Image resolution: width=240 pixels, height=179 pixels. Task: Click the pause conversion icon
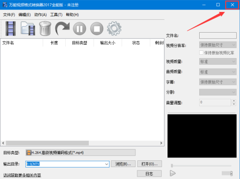79,29
